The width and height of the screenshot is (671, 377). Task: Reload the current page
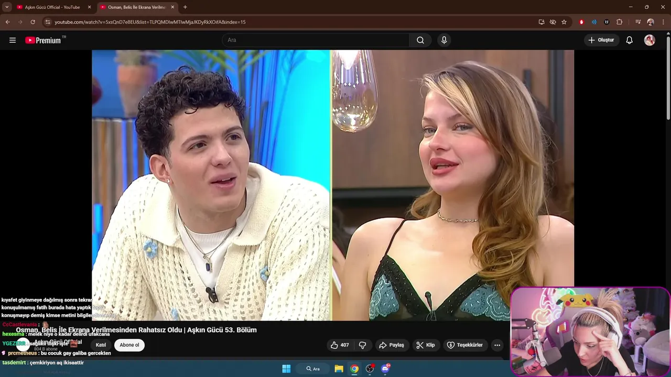(x=33, y=22)
